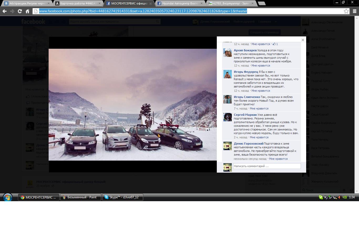Click the thumbs-up like count icon

(x=274, y=44)
